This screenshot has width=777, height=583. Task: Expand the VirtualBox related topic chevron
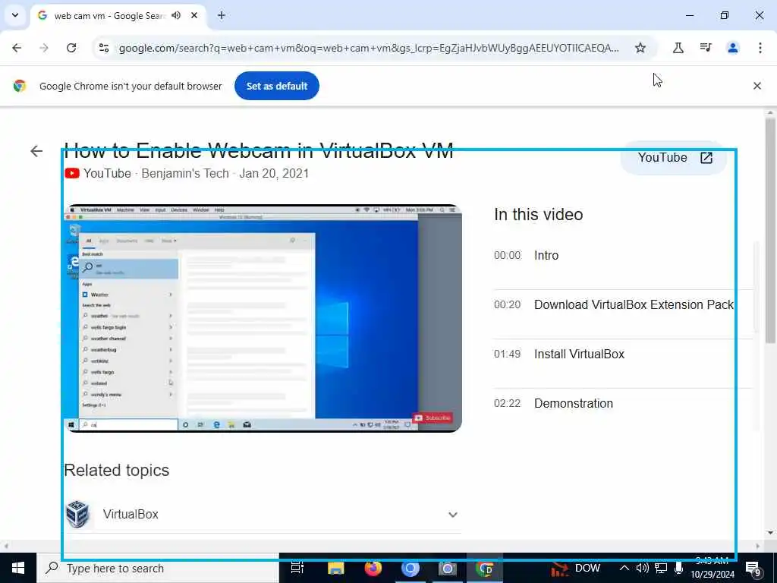coord(452,515)
